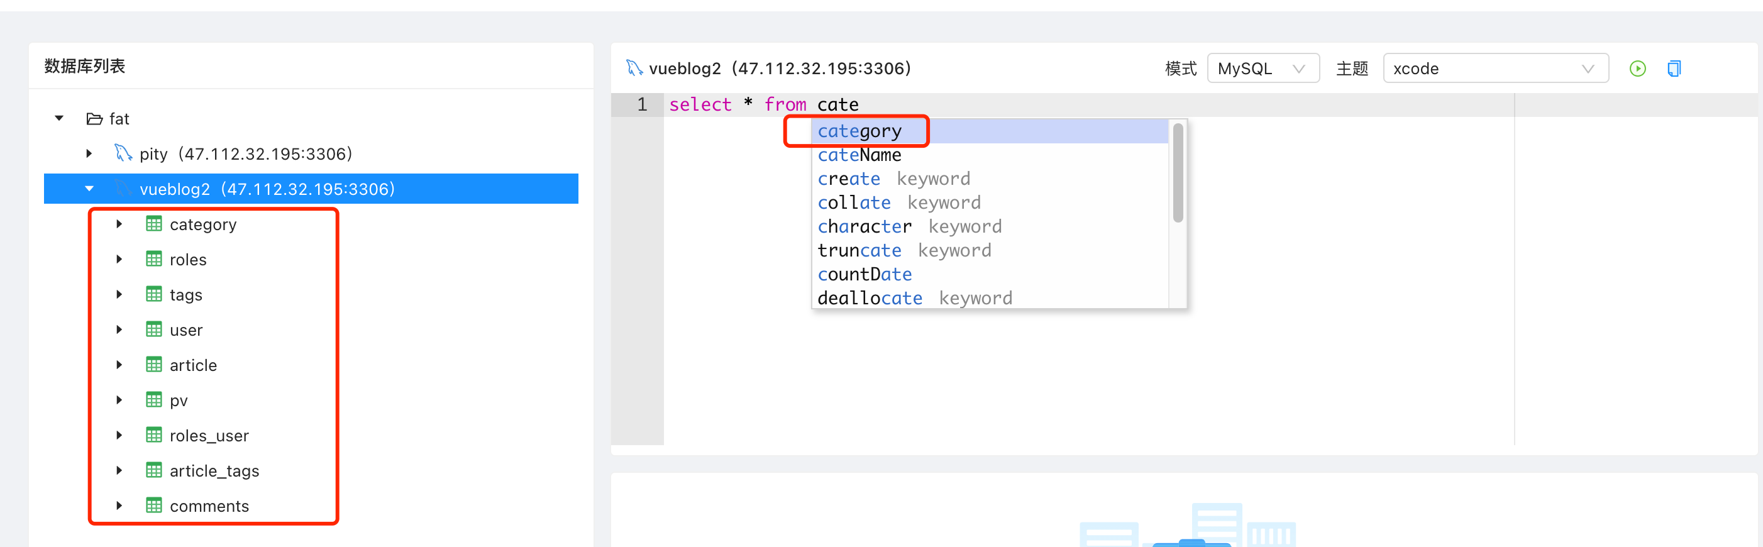Place cursor after cate in the SQL editor
This screenshot has height=547, width=1763.
coord(859,105)
